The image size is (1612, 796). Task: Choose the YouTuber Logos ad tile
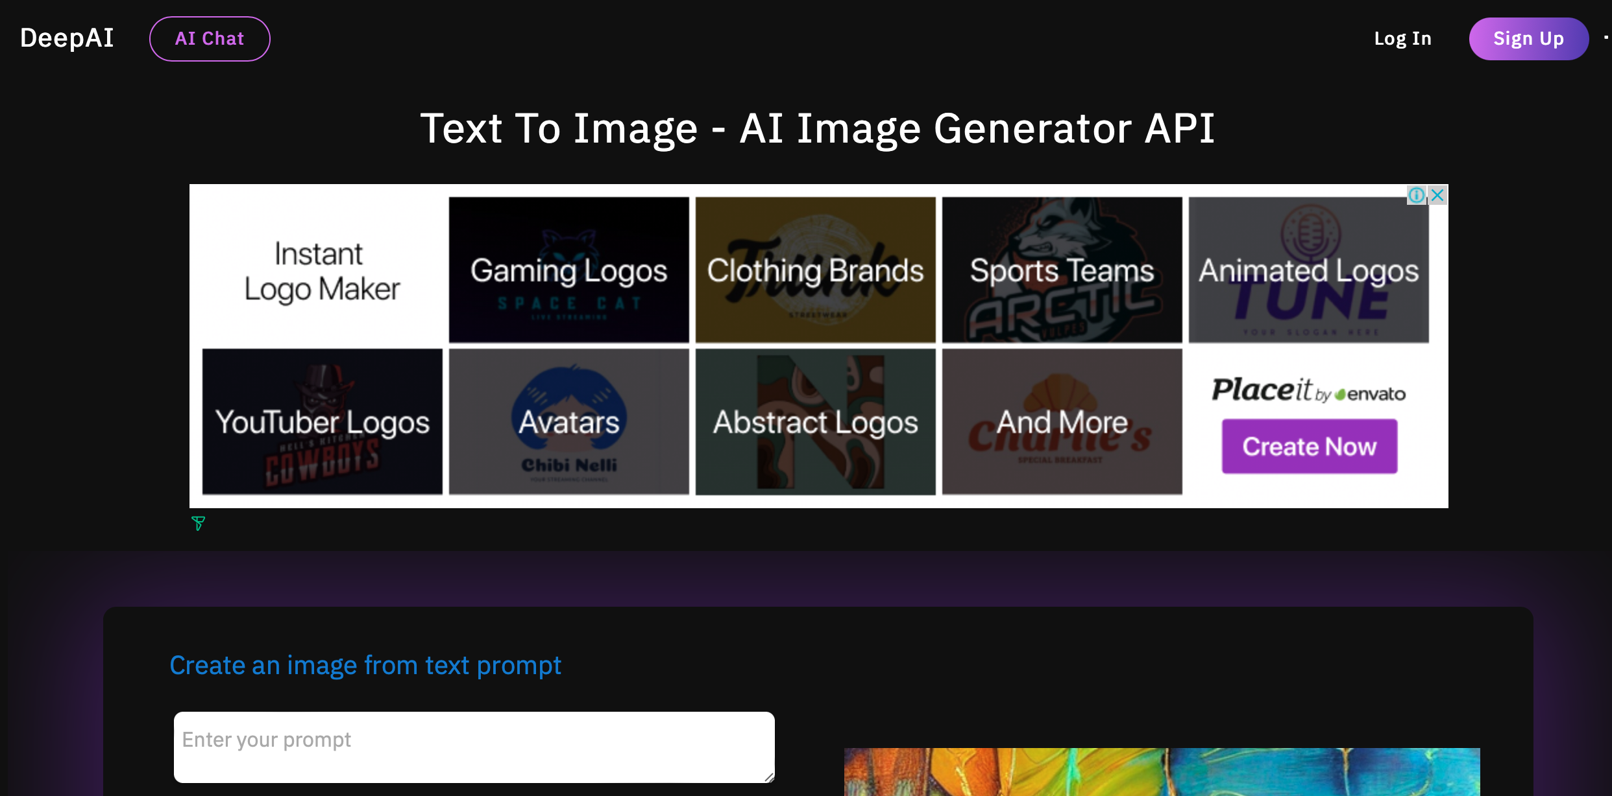[x=322, y=421]
